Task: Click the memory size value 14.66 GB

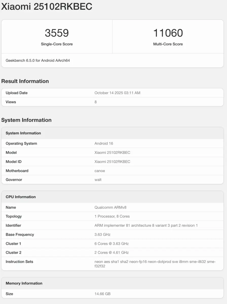Action: click(x=102, y=294)
